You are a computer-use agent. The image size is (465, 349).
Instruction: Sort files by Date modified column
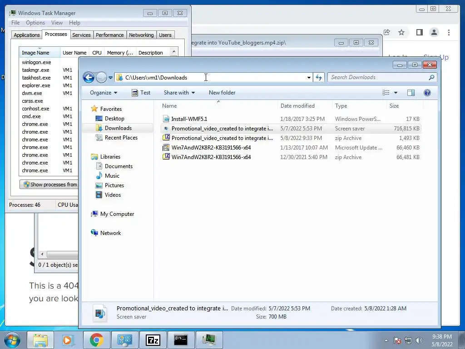[x=305, y=105]
